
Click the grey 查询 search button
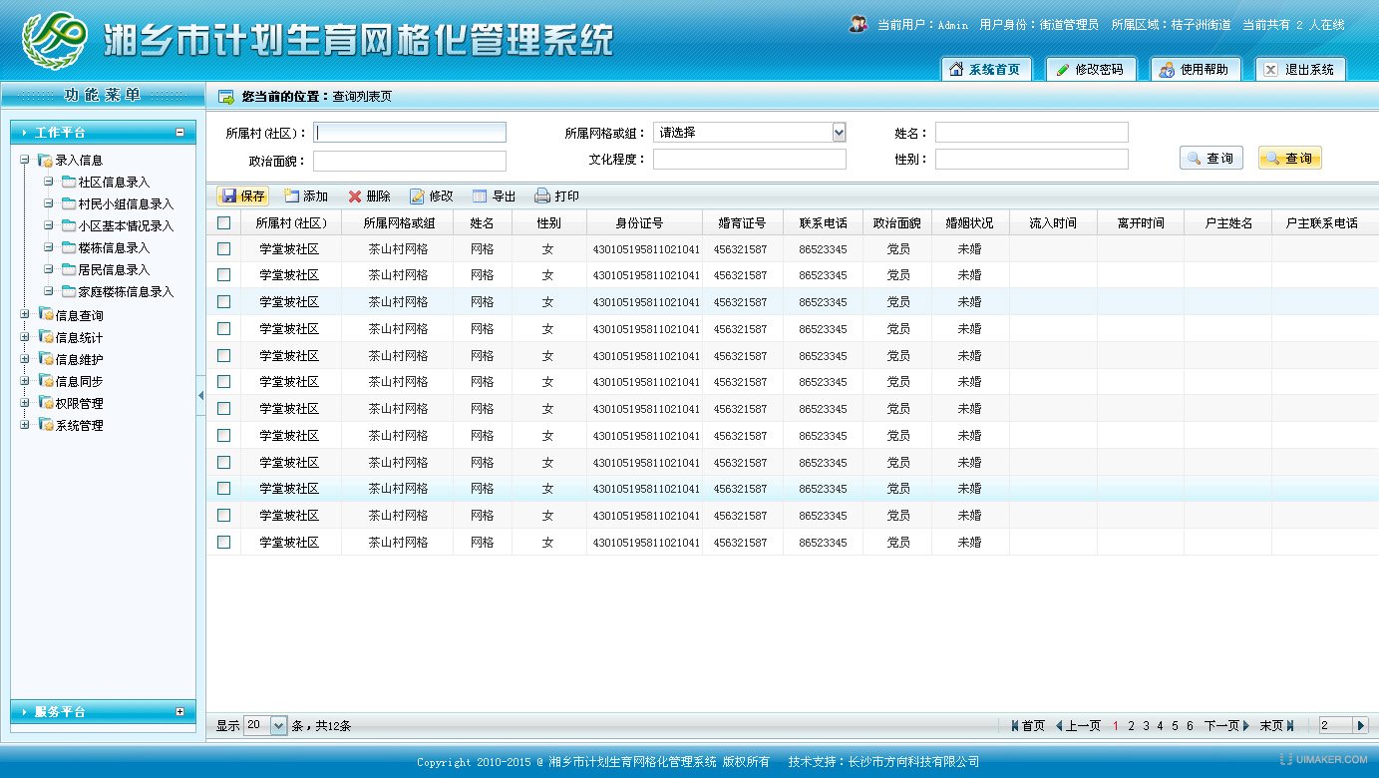coord(1211,158)
